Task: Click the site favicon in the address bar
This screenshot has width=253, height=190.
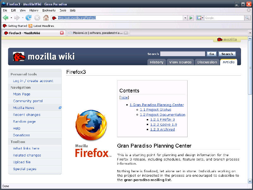Action: (54, 18)
